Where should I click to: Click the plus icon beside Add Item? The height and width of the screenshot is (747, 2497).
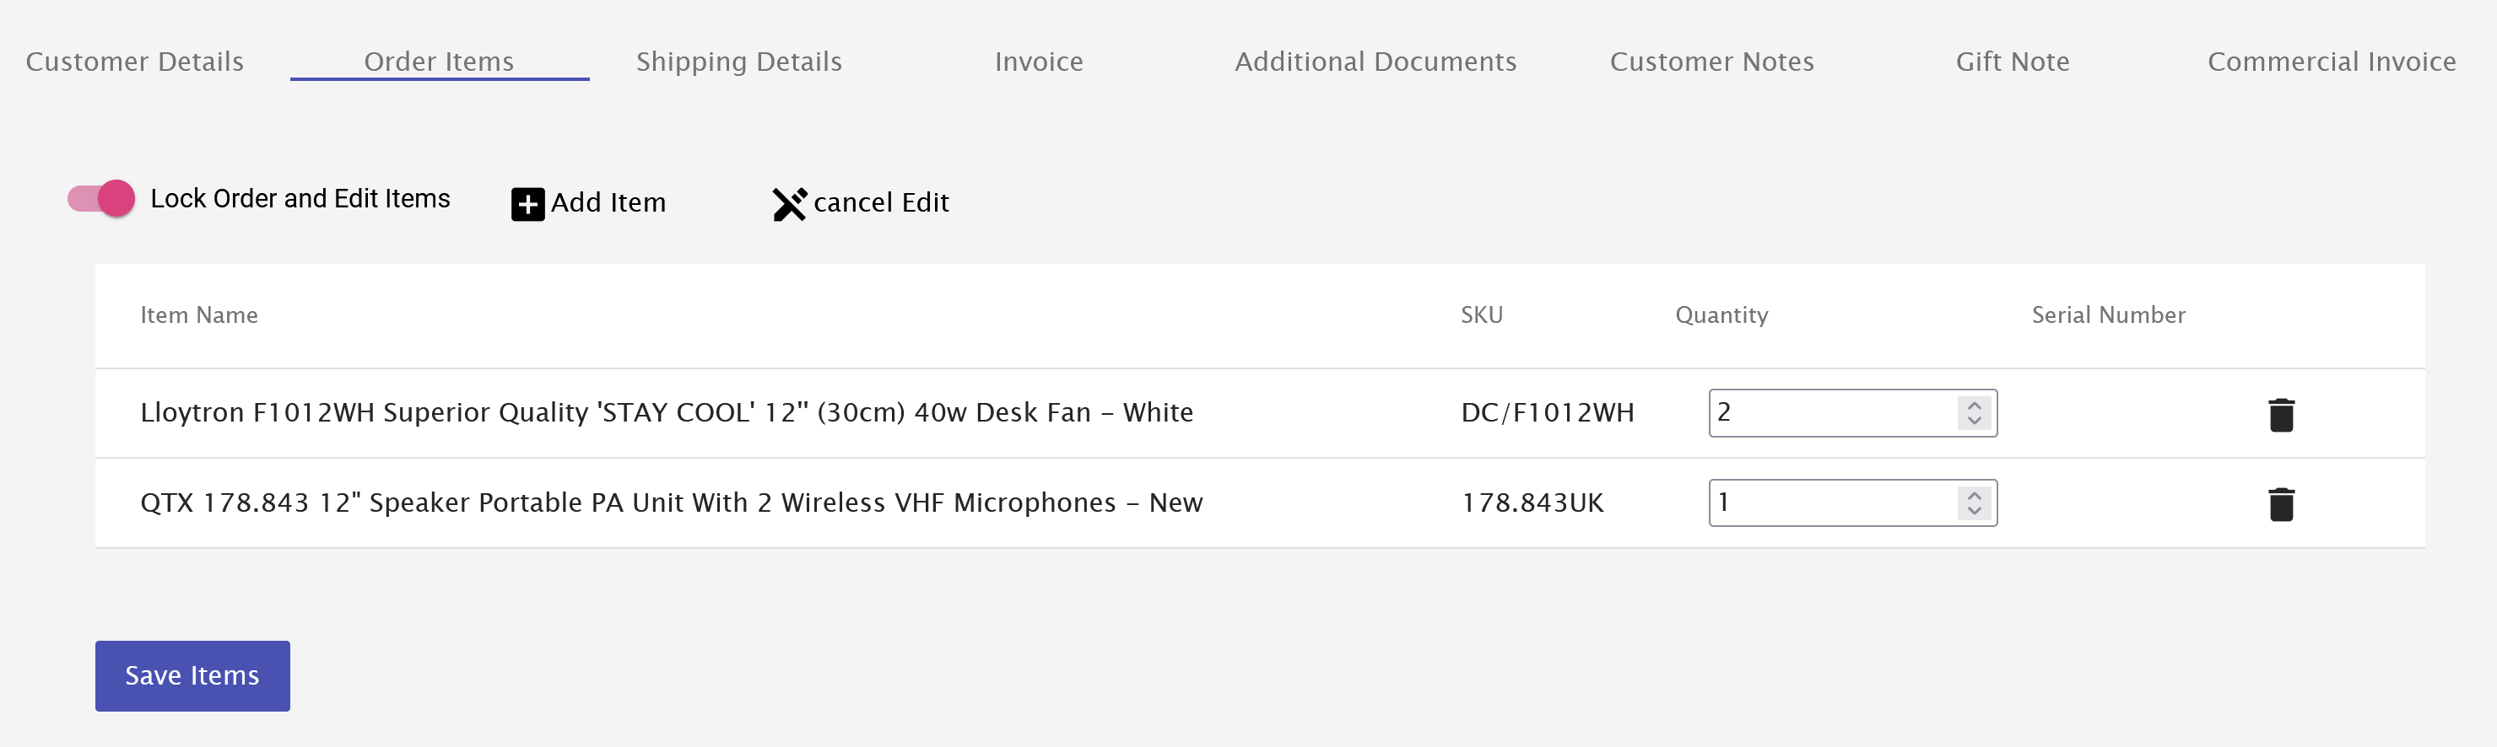tap(527, 204)
